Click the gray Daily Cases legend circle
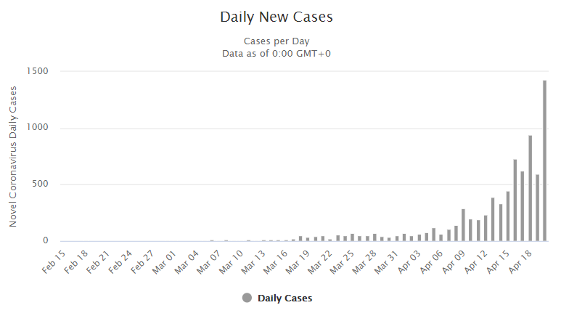The height and width of the screenshot is (321, 561). click(247, 298)
